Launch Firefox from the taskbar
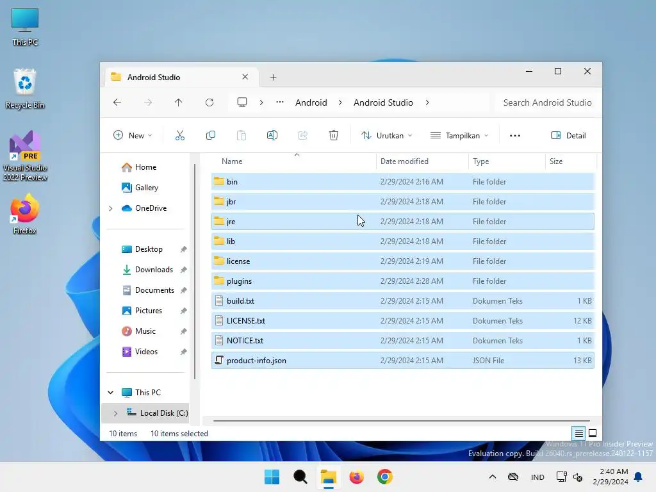Screen dimensions: 656x492 [356, 477]
